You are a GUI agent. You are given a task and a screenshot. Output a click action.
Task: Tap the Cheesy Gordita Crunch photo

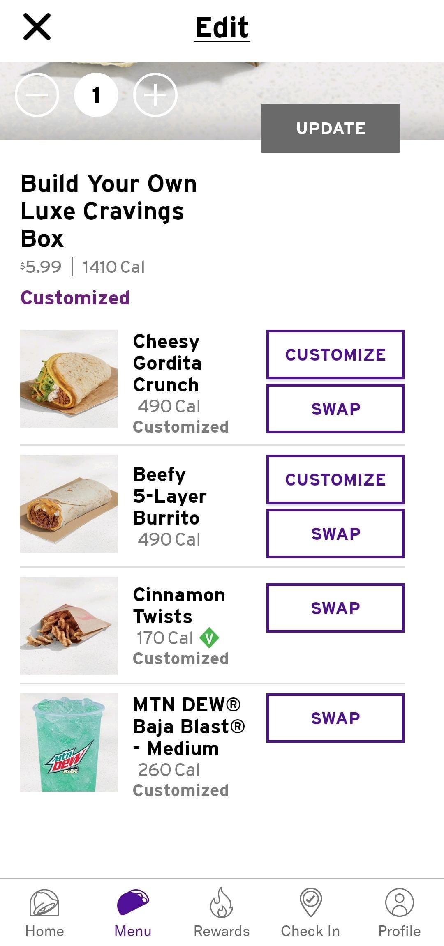pos(69,379)
